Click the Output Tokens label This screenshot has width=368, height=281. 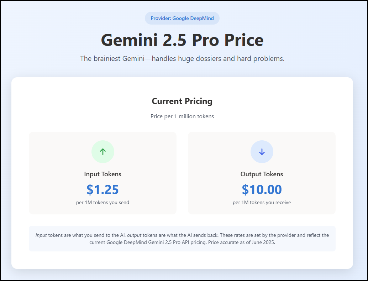click(262, 174)
